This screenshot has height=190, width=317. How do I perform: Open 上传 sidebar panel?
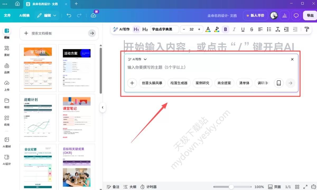[x=7, y=86]
